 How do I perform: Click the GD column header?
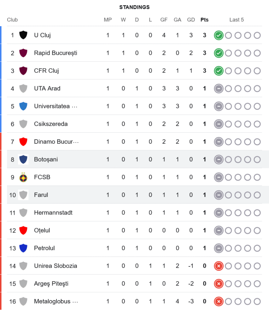click(x=191, y=20)
